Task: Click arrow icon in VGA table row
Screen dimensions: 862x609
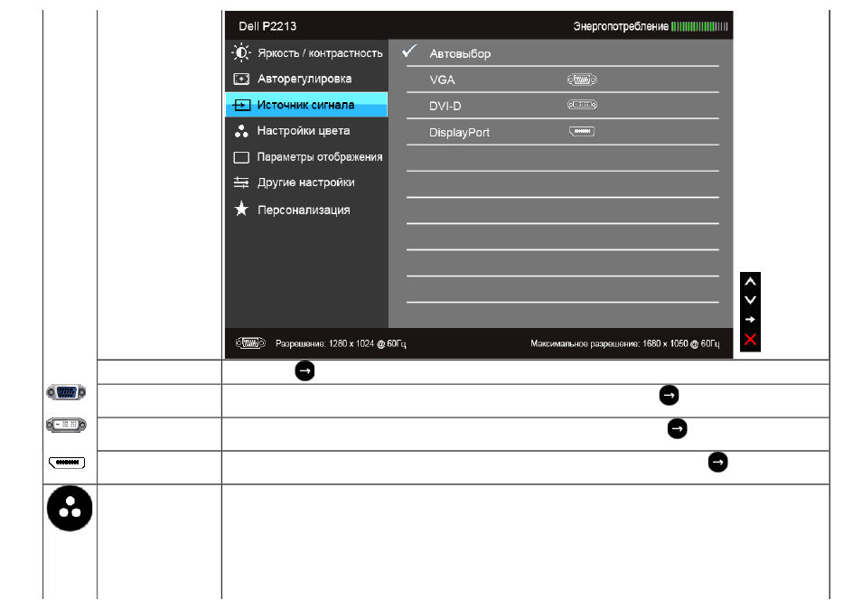Action: 669,395
